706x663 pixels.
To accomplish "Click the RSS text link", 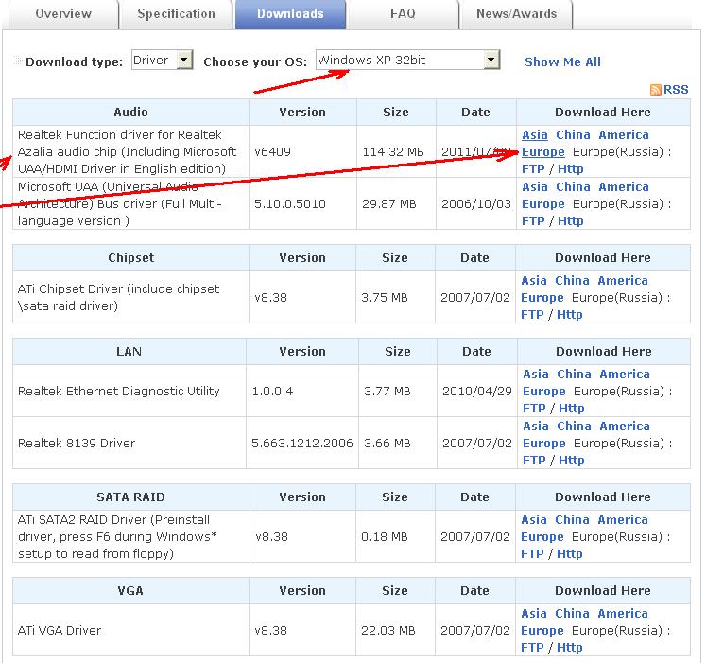I will pyautogui.click(x=676, y=90).
